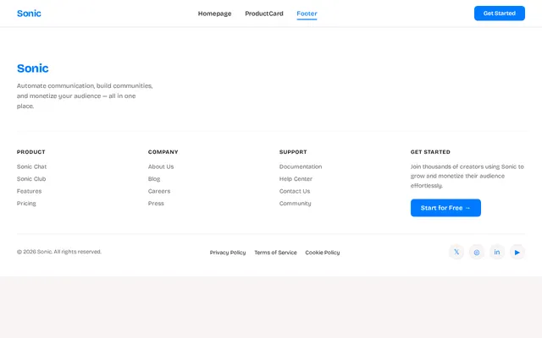This screenshot has height=338, width=542.
Task: Open the Instagram social icon
Action: (x=477, y=252)
